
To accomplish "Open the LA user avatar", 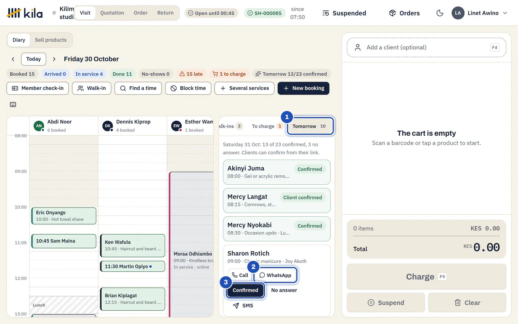I will [x=458, y=13].
